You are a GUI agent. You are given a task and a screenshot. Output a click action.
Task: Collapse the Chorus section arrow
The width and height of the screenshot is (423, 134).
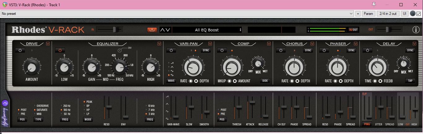coord(312,44)
